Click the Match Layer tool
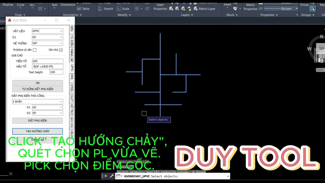Screen dimensions: 325x183 204,9
